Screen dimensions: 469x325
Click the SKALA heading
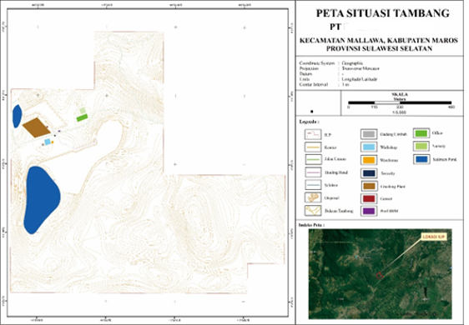pyautogui.click(x=400, y=94)
